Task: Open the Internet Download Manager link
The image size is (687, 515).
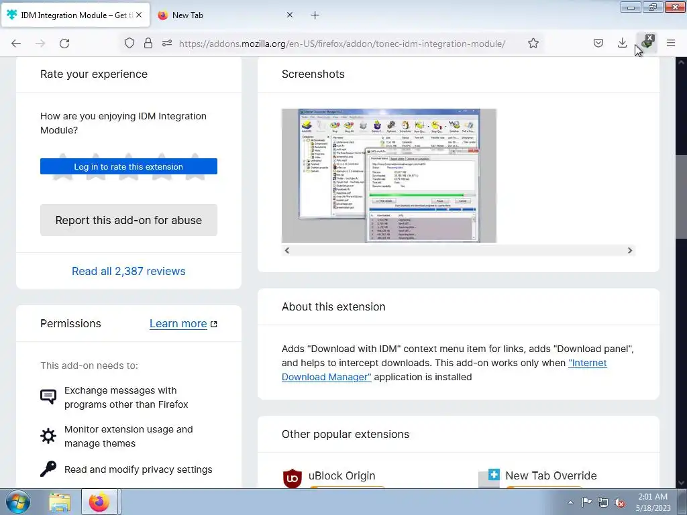Action: (444, 370)
